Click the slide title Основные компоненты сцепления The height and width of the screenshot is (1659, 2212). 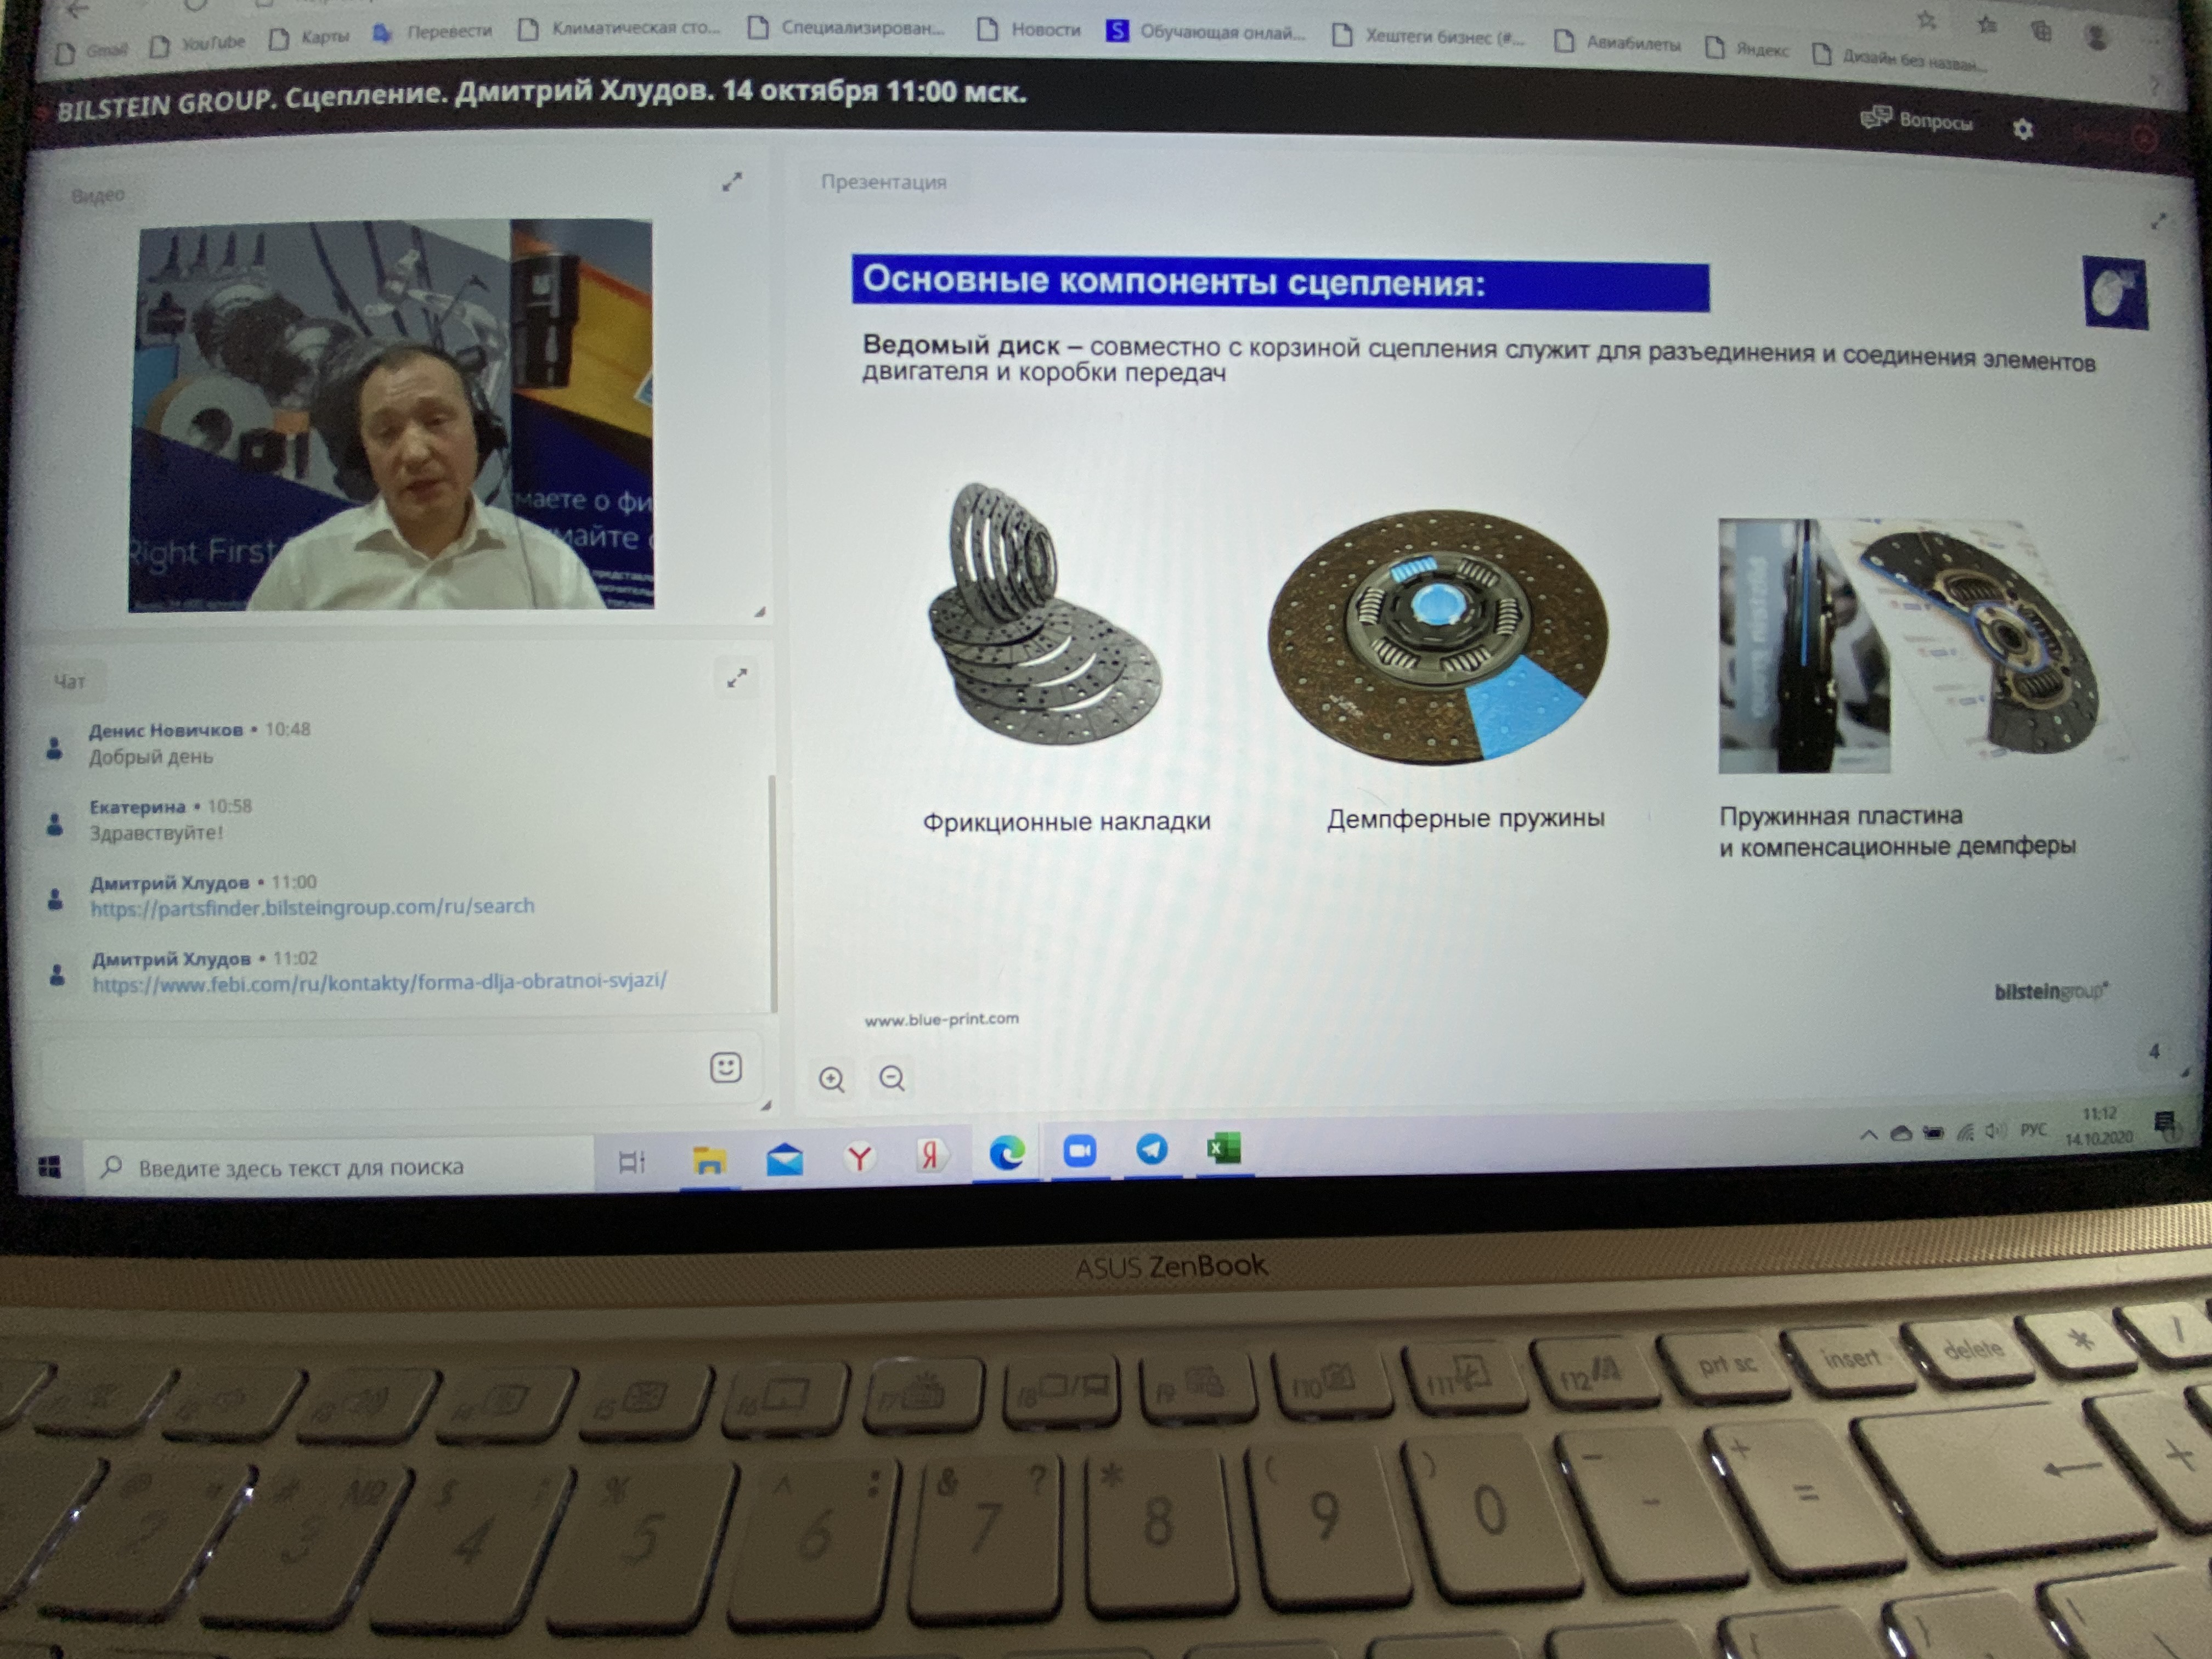point(1173,281)
